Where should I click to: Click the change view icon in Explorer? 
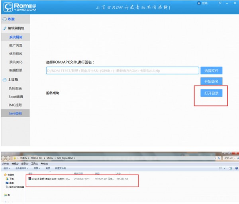click(x=220, y=168)
